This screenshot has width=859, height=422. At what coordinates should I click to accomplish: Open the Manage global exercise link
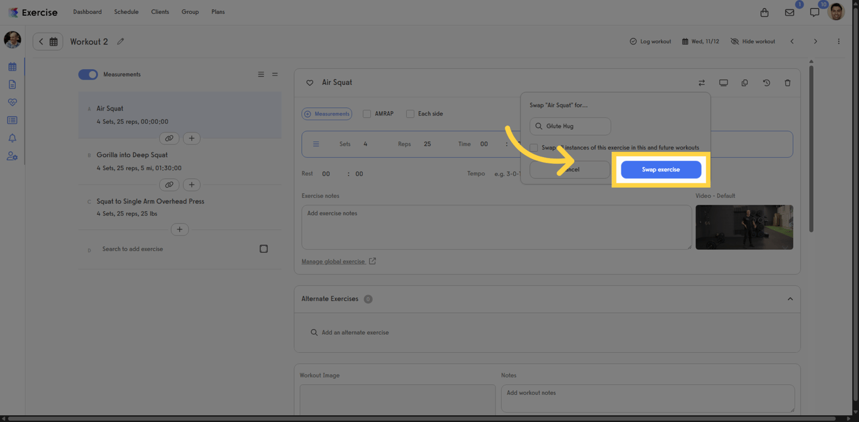(x=333, y=261)
